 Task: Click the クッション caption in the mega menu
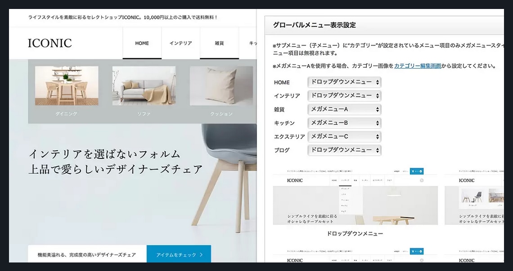[x=221, y=114]
